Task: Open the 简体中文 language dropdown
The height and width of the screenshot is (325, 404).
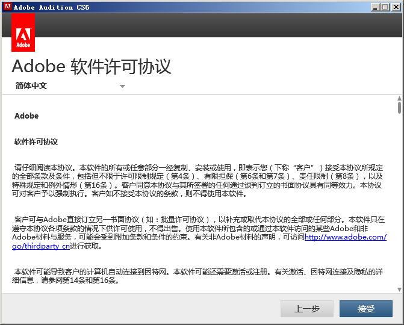Action: pyautogui.click(x=70, y=85)
